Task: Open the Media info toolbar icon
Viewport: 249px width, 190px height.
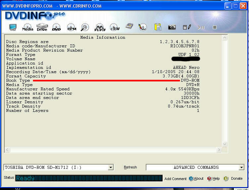Action: pos(27,27)
